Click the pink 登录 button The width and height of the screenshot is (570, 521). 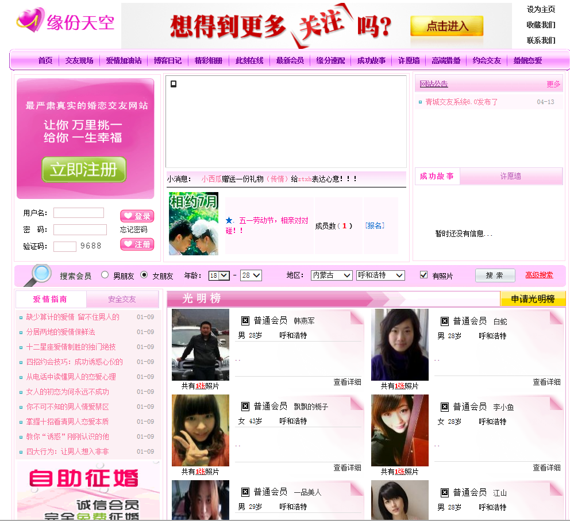pyautogui.click(x=137, y=216)
